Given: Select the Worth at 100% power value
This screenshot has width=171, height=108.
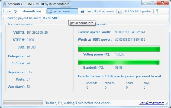Looking at the screenshot, I should point(130,40).
